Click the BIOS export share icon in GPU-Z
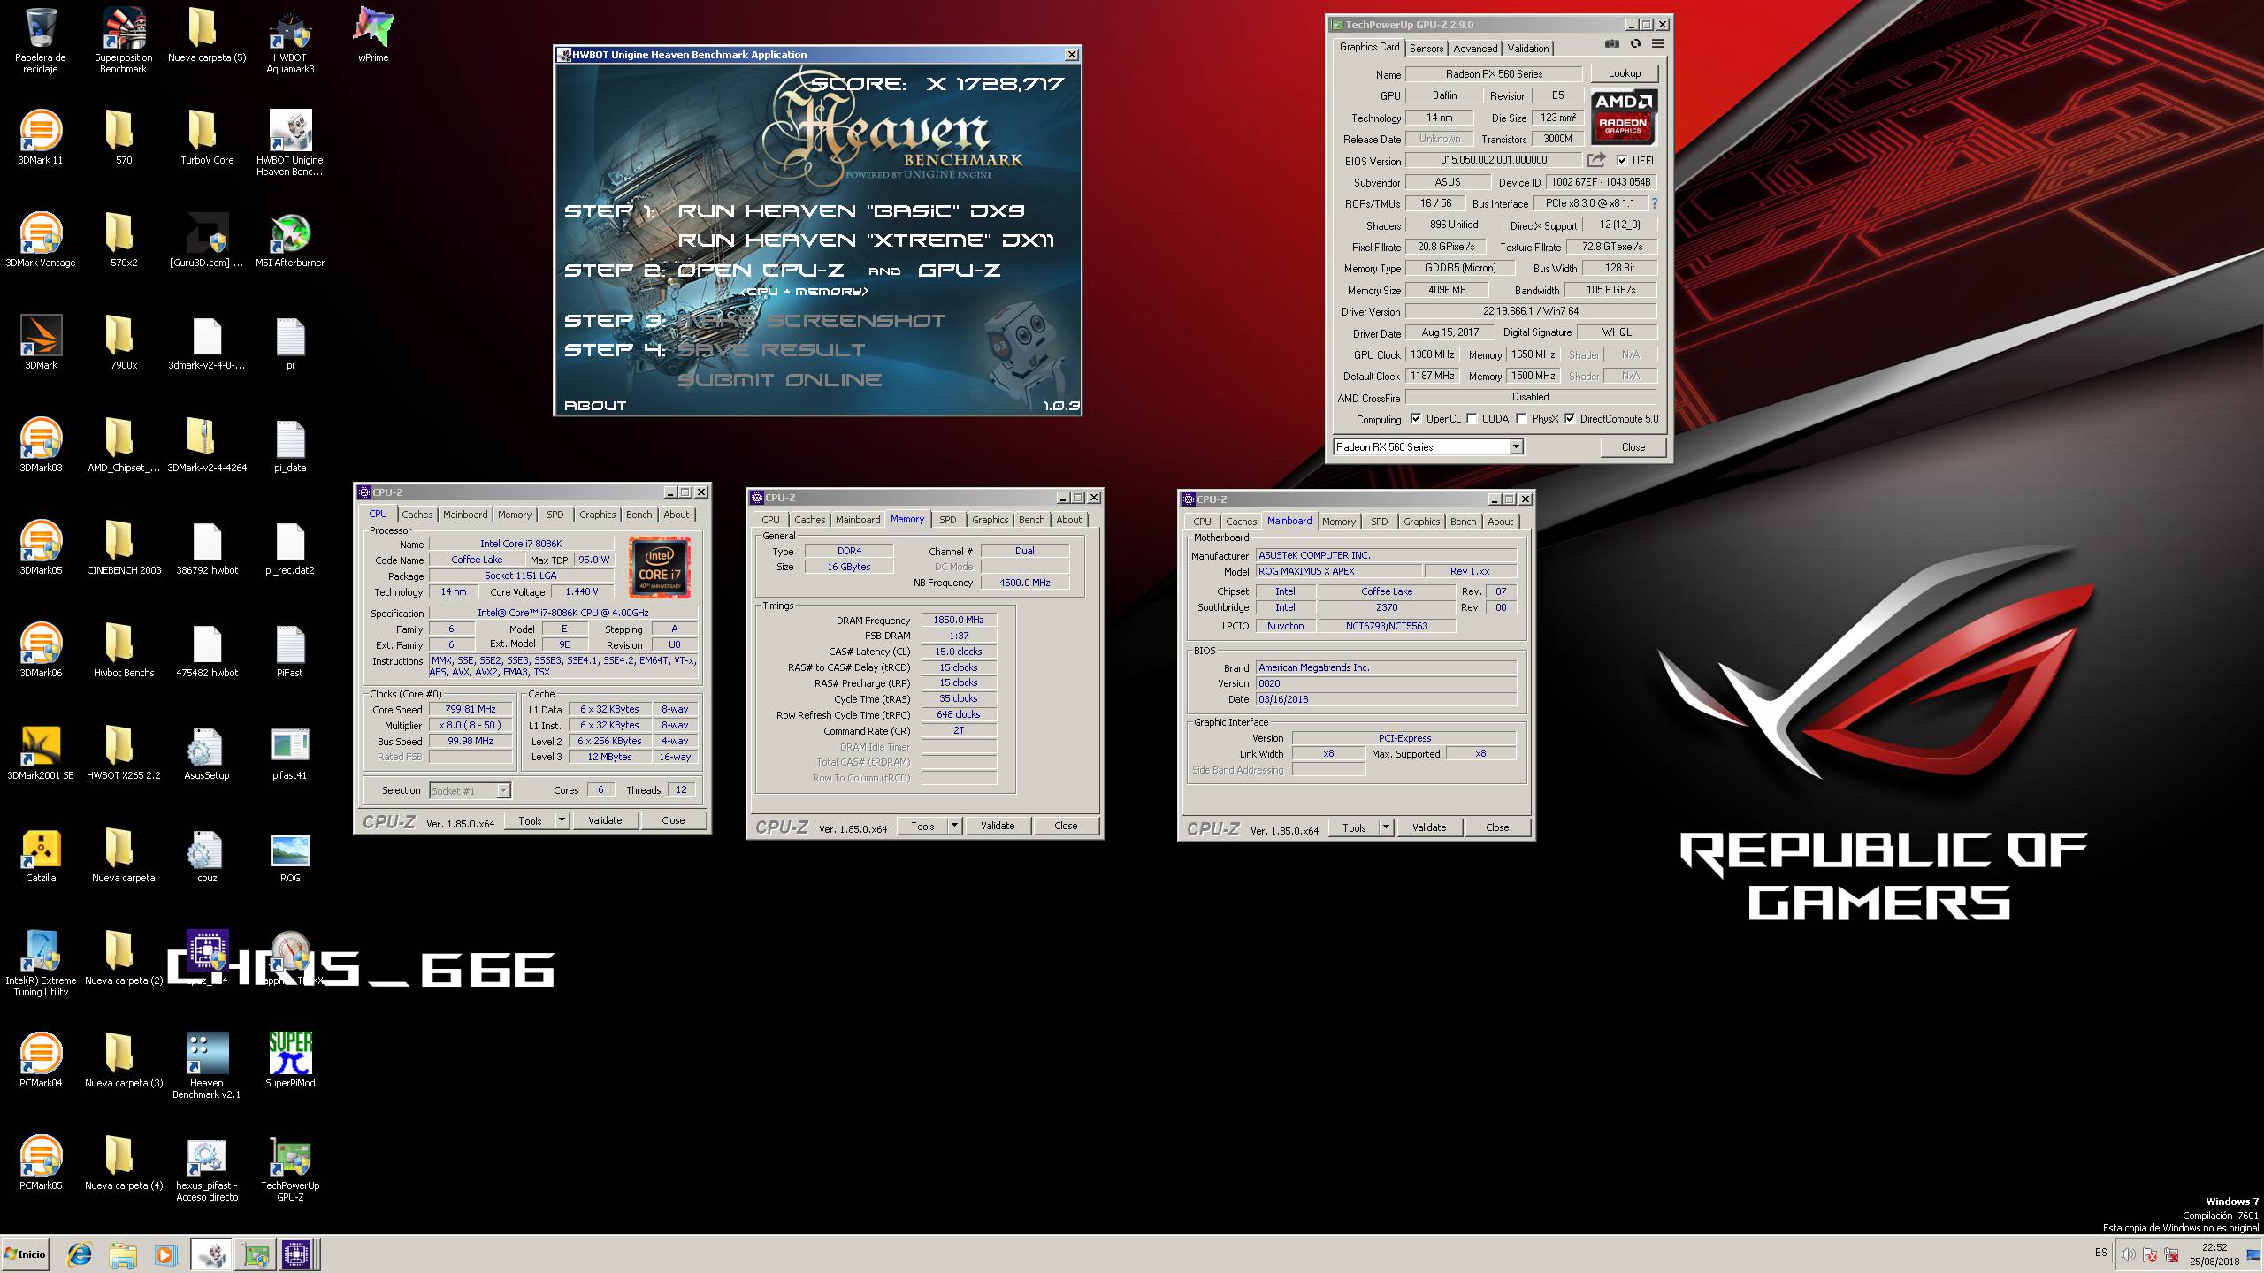2264x1273 pixels. pyautogui.click(x=1596, y=160)
